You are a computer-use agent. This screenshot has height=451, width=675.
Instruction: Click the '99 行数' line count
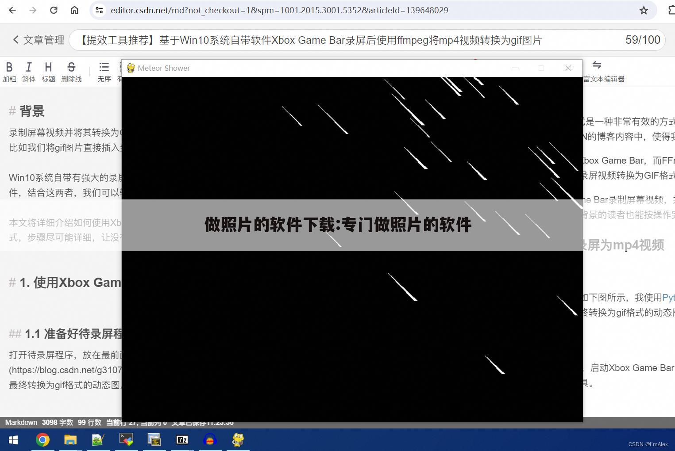click(89, 422)
